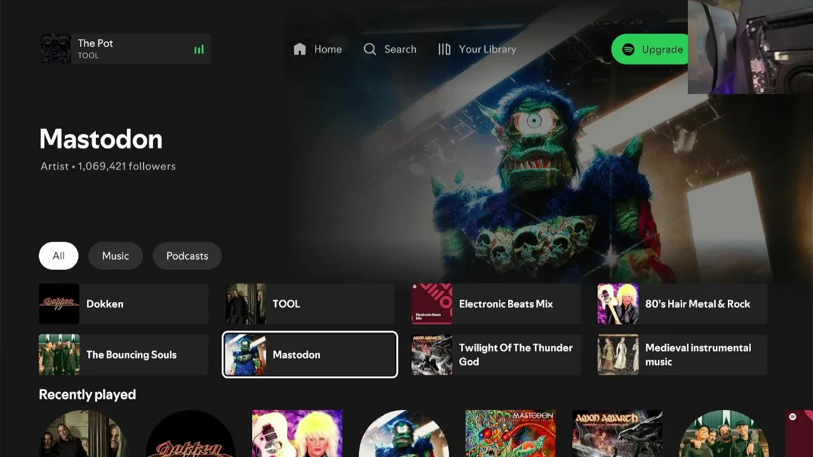
Task: Open The Pot album art thumbnail
Action: click(55, 49)
